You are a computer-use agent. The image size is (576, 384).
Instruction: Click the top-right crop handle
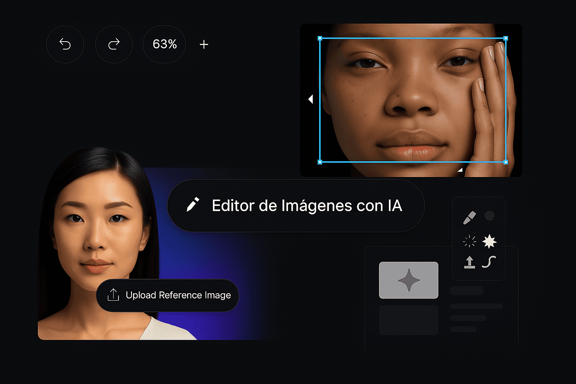coord(506,38)
